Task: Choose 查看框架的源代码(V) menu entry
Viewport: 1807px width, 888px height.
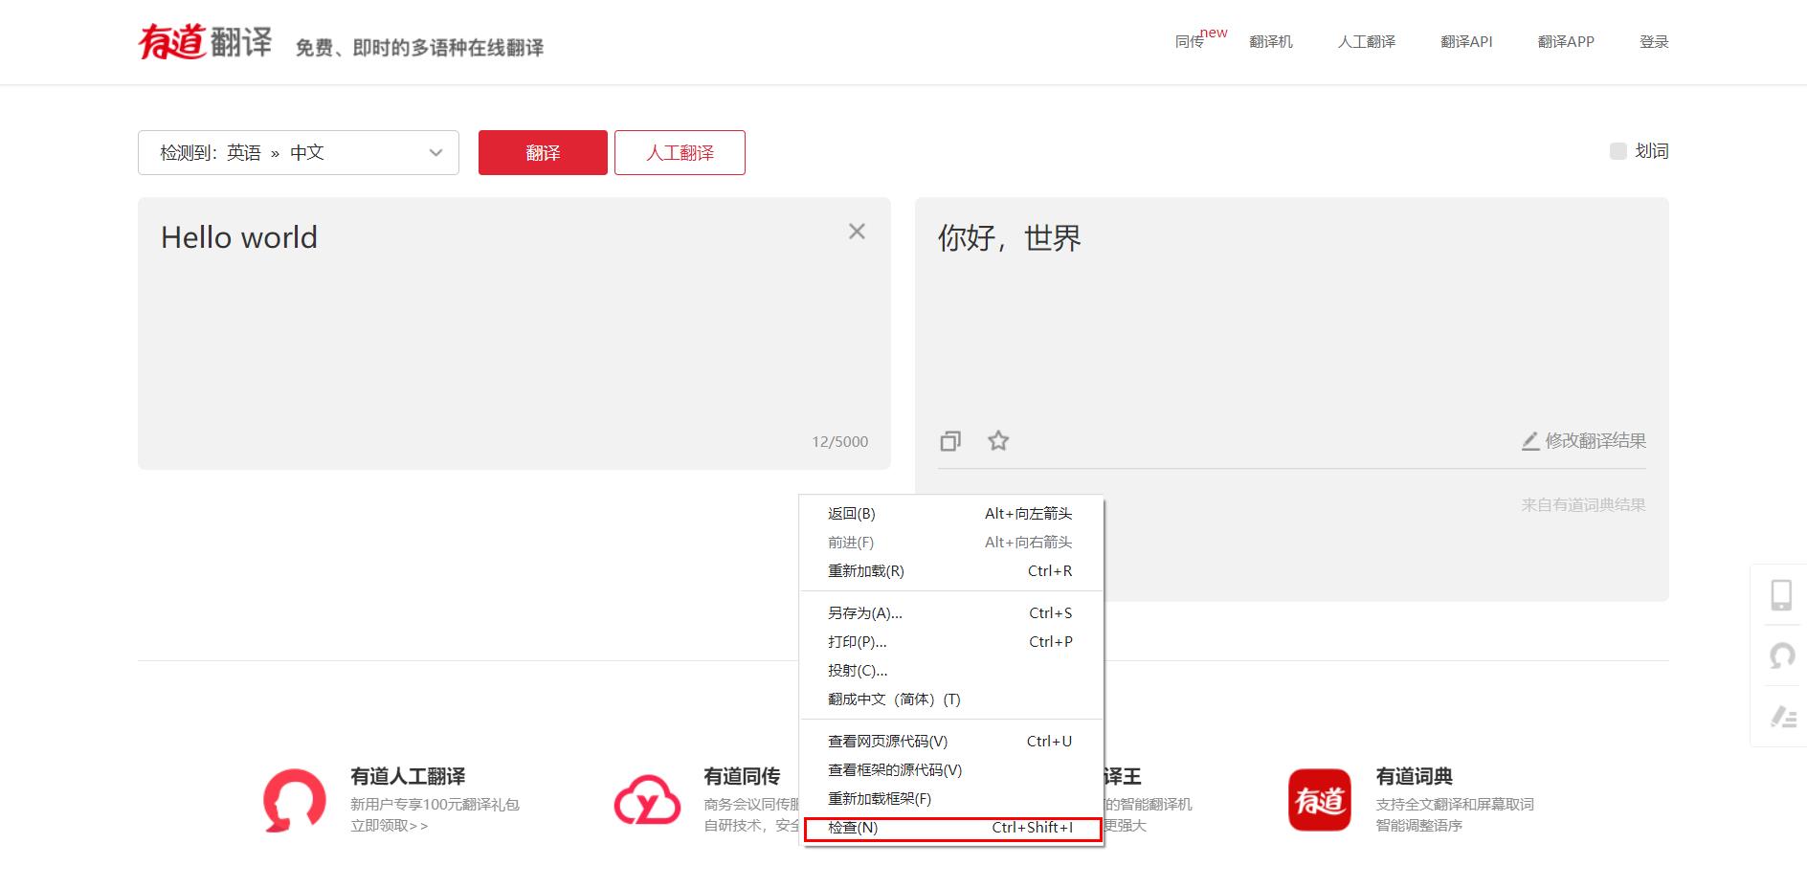Action: [x=951, y=770]
